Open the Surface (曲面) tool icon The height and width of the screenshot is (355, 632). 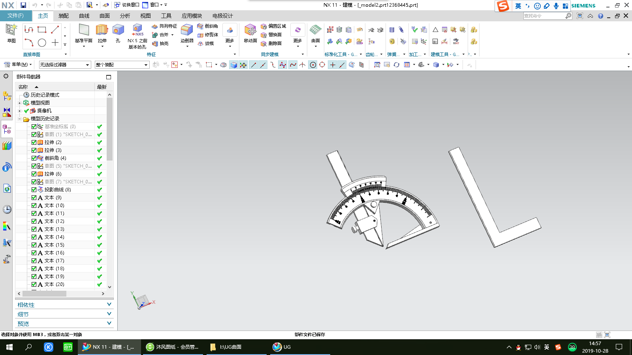(315, 30)
